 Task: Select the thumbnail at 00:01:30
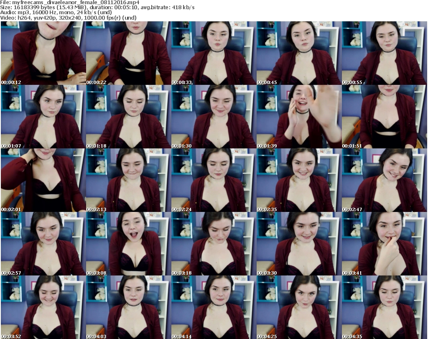tap(214, 117)
